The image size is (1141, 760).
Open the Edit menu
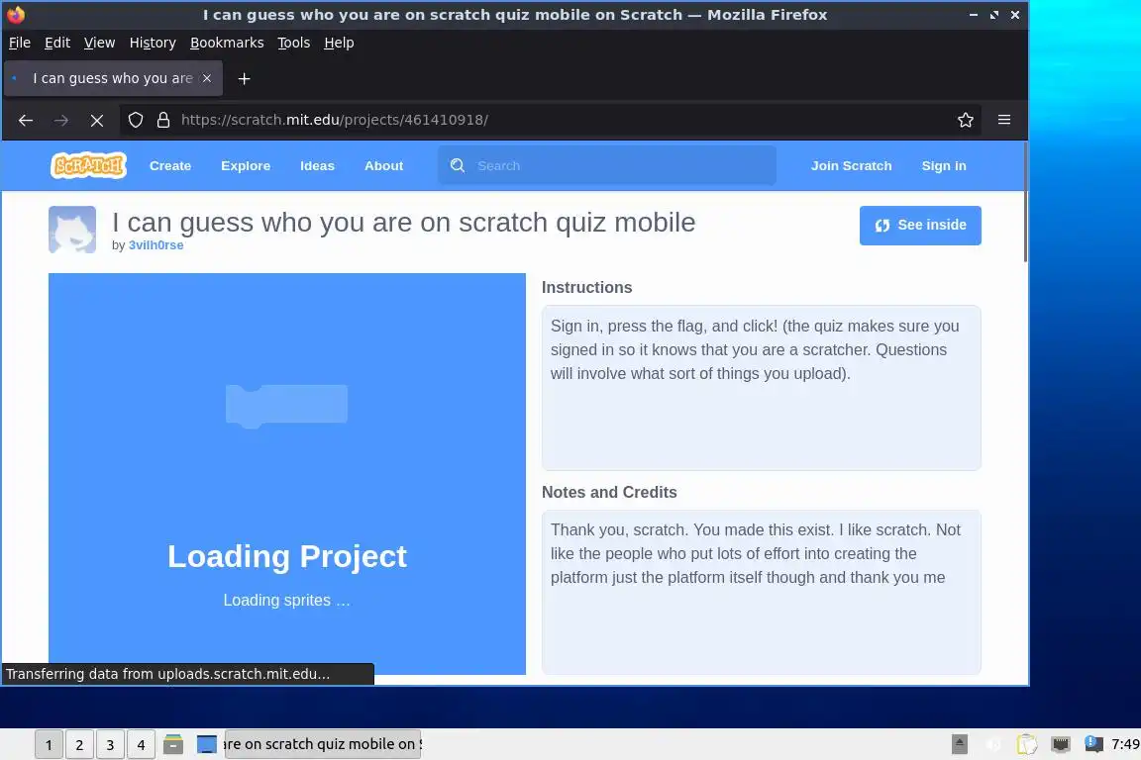coord(57,43)
